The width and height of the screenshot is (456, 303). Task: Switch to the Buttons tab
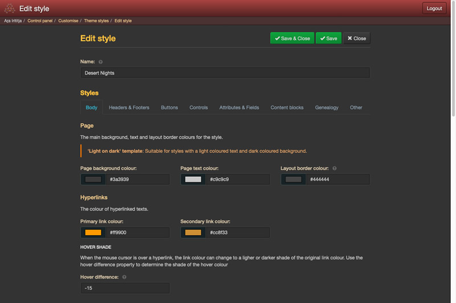(x=169, y=108)
